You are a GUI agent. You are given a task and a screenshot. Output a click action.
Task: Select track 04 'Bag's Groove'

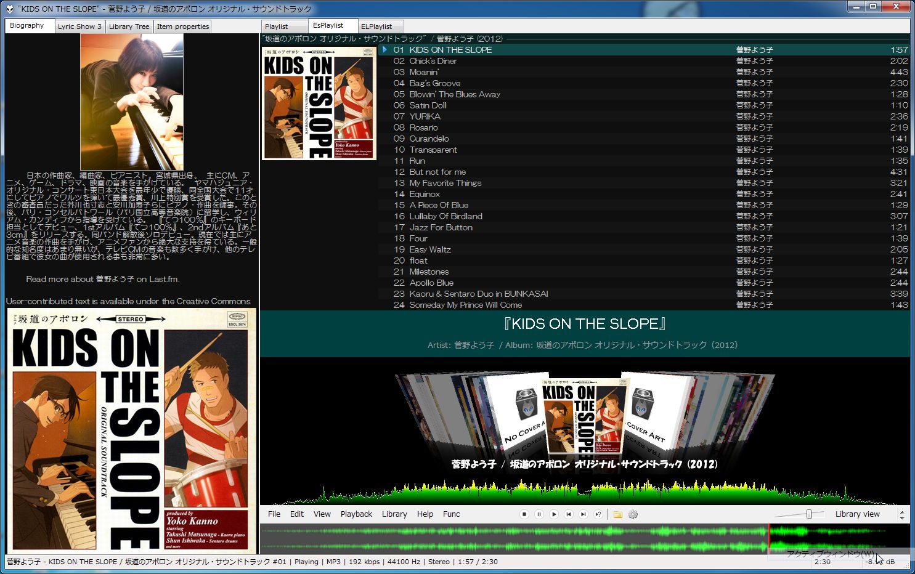tap(645, 83)
